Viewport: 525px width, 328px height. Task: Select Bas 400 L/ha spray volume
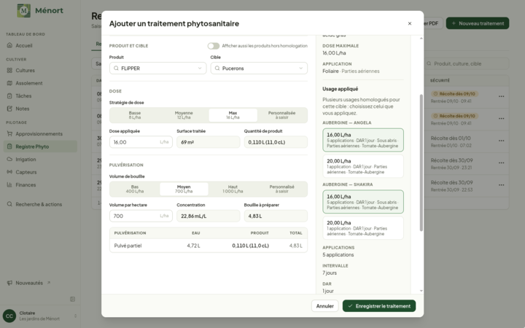(135, 189)
